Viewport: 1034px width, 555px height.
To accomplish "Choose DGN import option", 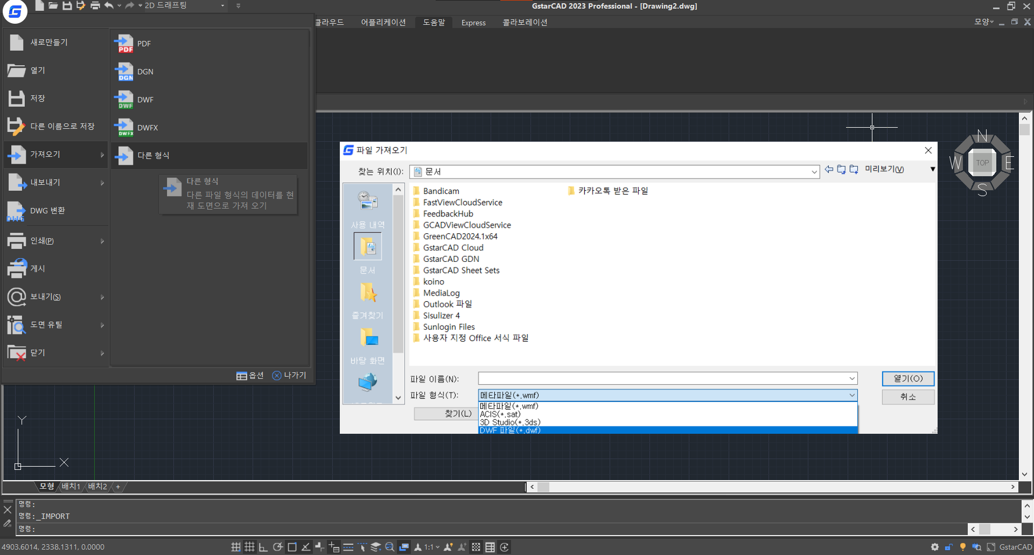I will [209, 72].
